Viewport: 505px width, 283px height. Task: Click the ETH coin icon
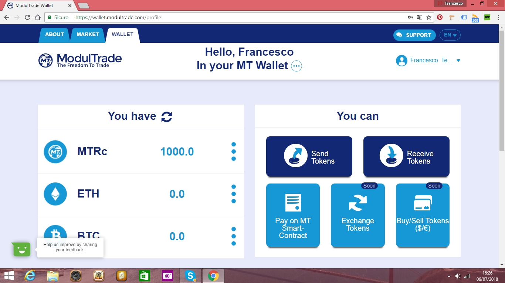pyautogui.click(x=55, y=194)
